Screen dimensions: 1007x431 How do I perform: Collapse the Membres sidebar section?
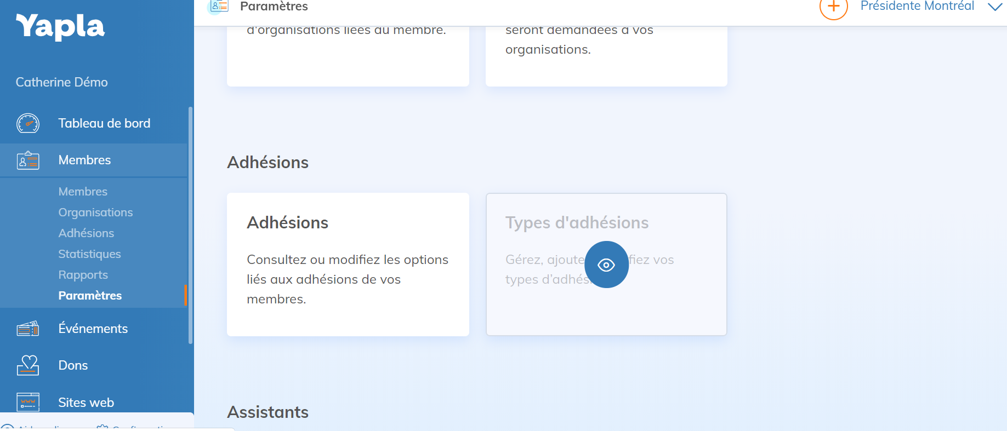click(x=84, y=160)
